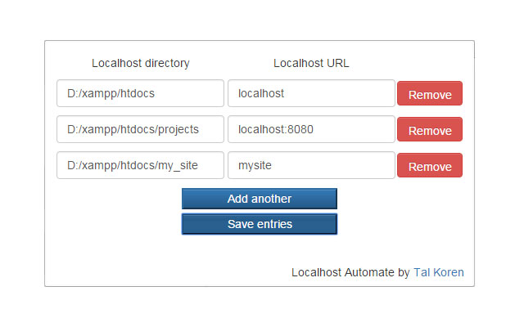Click the Localhost directory column header
Screen dimensions: 524x327
click(x=141, y=63)
